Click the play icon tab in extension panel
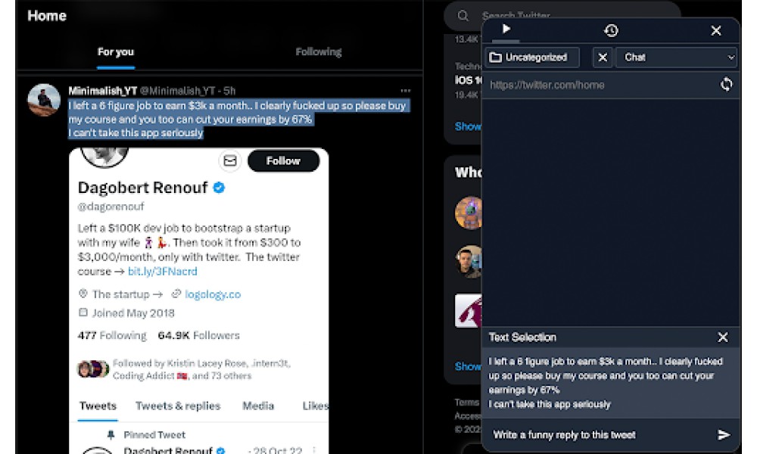This screenshot has height=454, width=757. coord(506,30)
